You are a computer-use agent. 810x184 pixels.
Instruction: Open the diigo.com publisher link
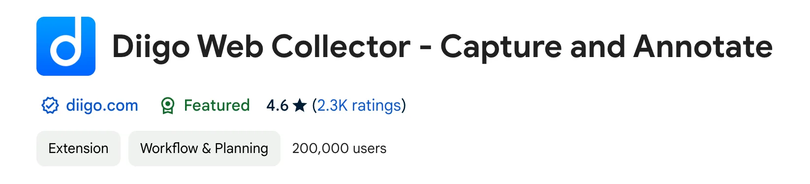pos(102,105)
